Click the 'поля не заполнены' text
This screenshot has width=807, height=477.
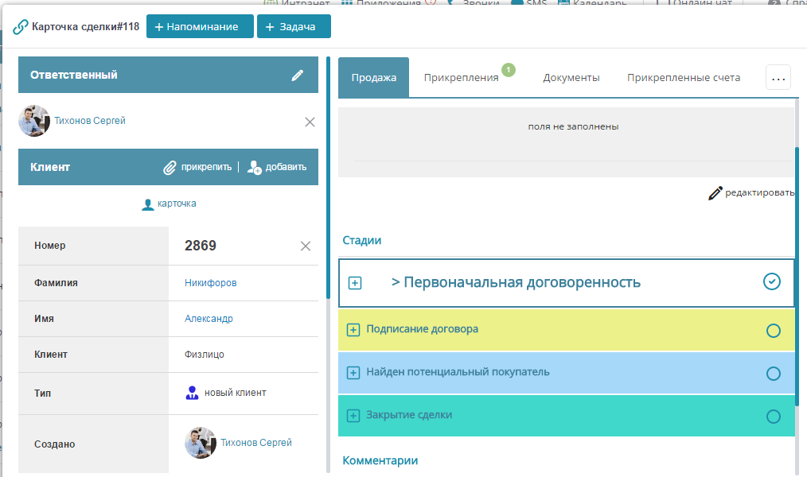(573, 126)
